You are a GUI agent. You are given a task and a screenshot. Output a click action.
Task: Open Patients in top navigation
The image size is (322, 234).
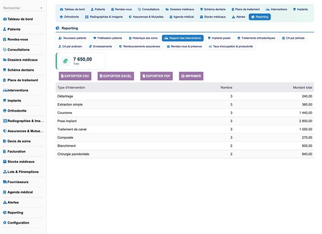click(98, 9)
